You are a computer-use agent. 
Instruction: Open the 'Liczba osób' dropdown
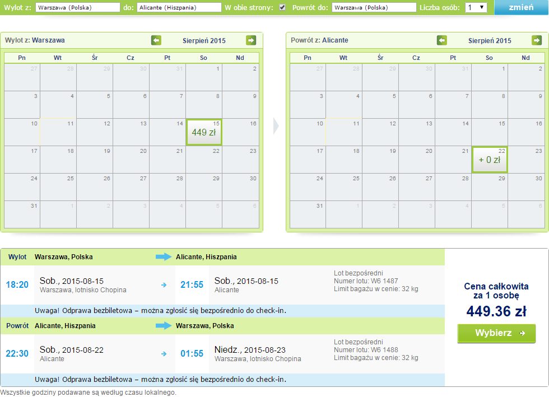476,7
